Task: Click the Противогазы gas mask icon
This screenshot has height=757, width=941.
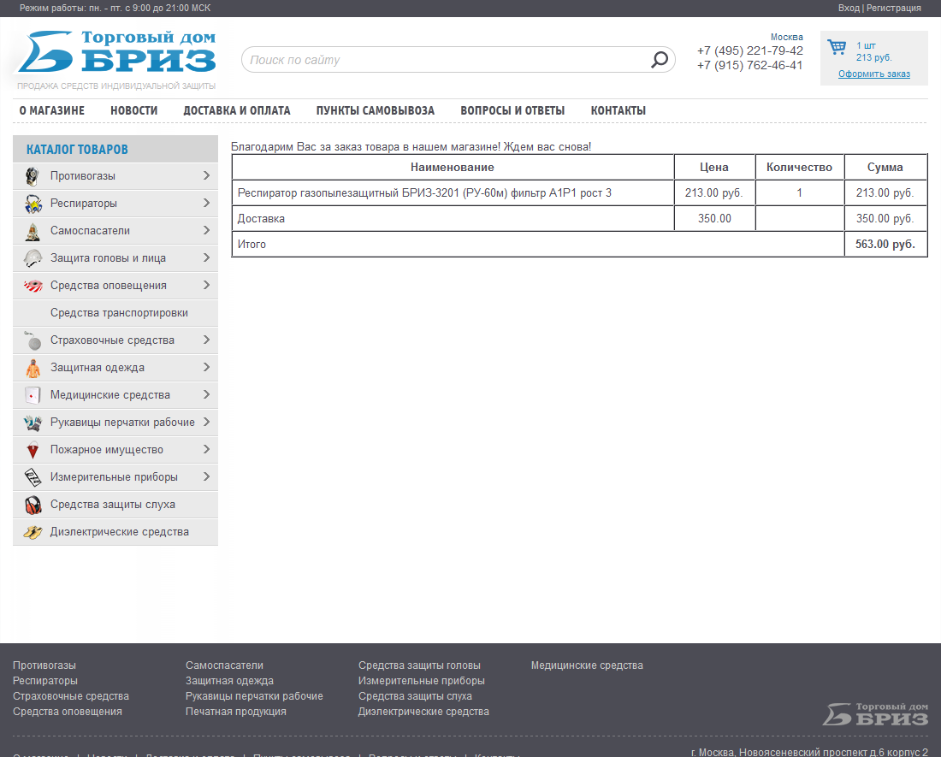Action: (x=33, y=175)
